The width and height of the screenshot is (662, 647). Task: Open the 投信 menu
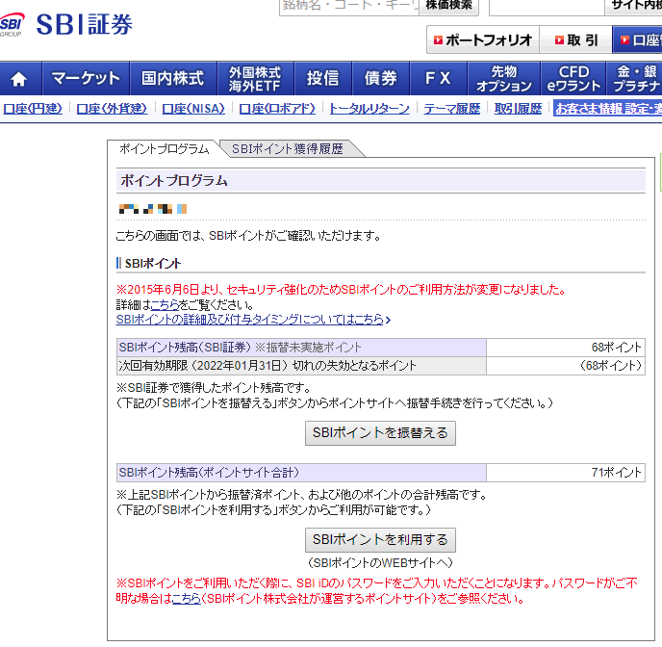322,79
